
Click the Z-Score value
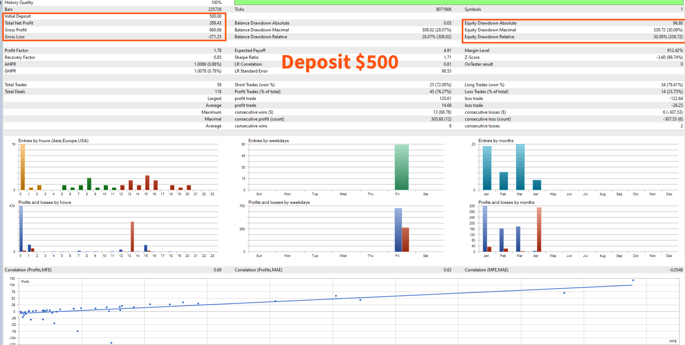pos(669,57)
